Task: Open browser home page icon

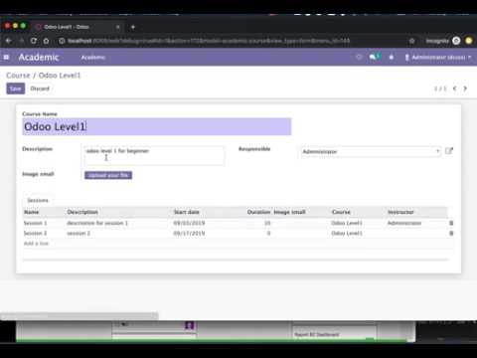Action: pos(46,41)
